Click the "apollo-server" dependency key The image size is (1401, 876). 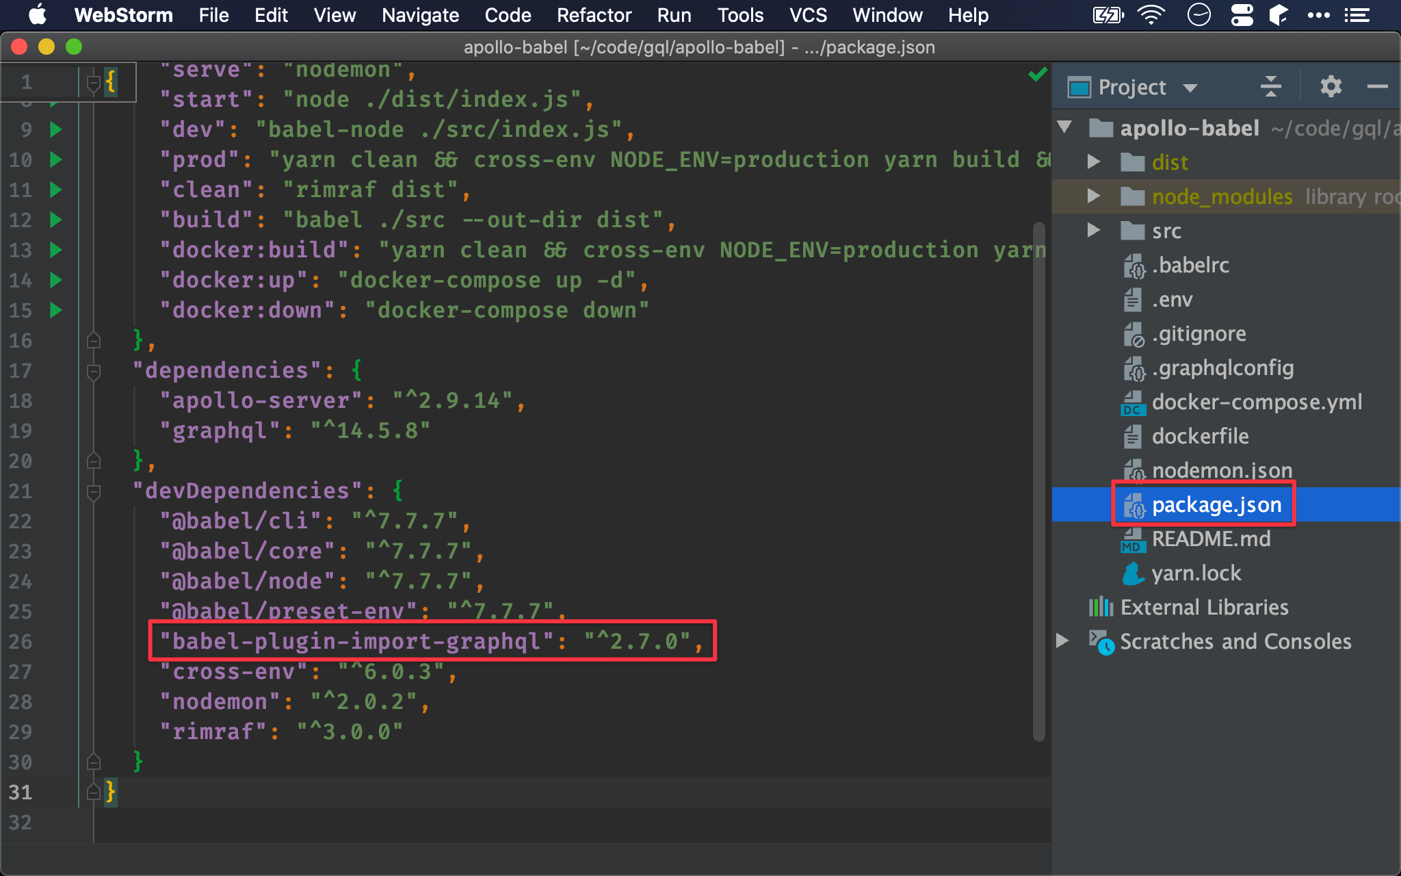point(261,400)
